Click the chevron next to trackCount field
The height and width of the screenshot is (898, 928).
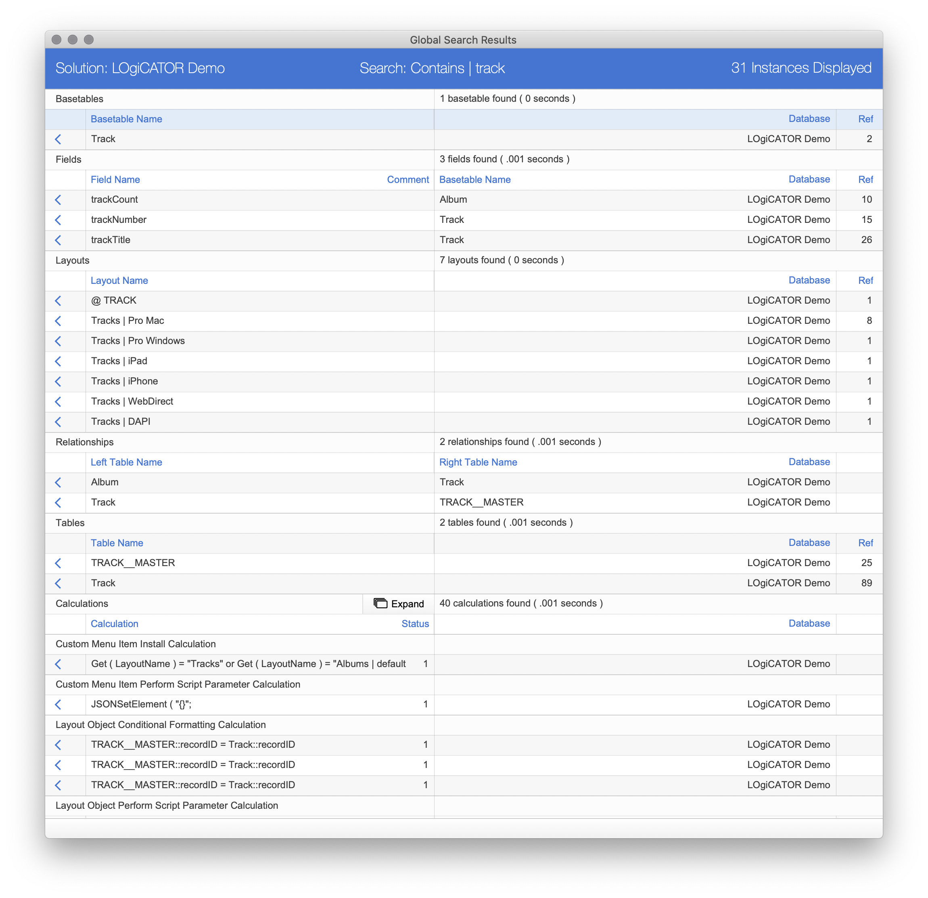[58, 199]
